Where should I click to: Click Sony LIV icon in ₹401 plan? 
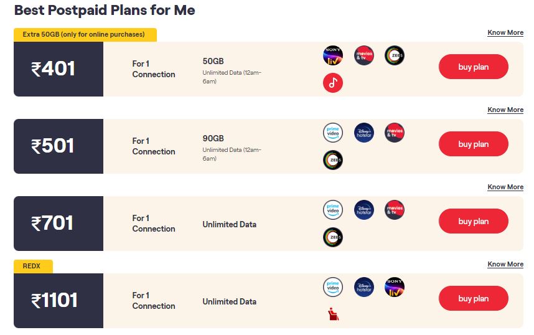click(x=333, y=55)
